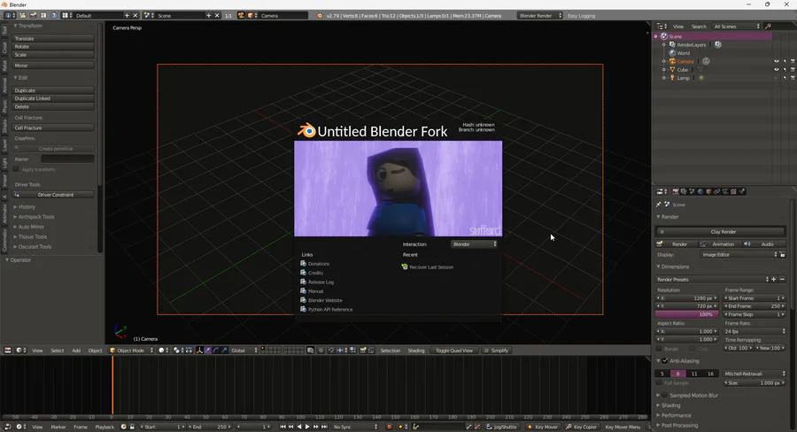Click selectable cursor icon for Camera row
The height and width of the screenshot is (432, 797).
785,61
